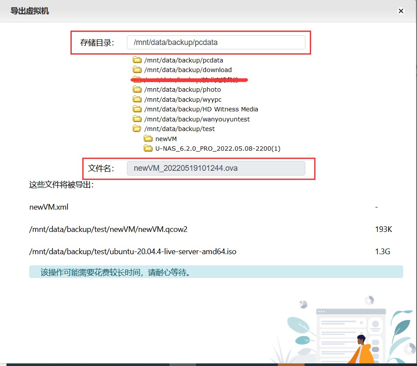The height and width of the screenshot is (366, 417).
Task: Click the folder icon beside HD Witness Media
Action: (x=137, y=109)
